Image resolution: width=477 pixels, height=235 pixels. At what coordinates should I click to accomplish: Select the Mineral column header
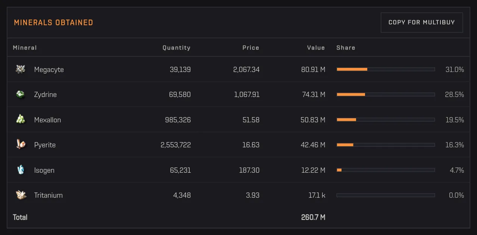click(25, 48)
